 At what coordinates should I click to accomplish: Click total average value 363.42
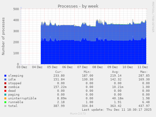point(116,106)
